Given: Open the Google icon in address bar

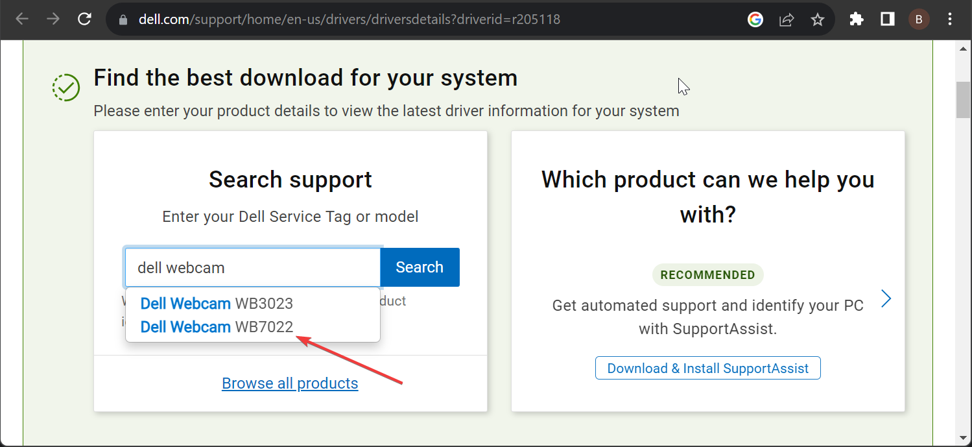Looking at the screenshot, I should [x=755, y=19].
